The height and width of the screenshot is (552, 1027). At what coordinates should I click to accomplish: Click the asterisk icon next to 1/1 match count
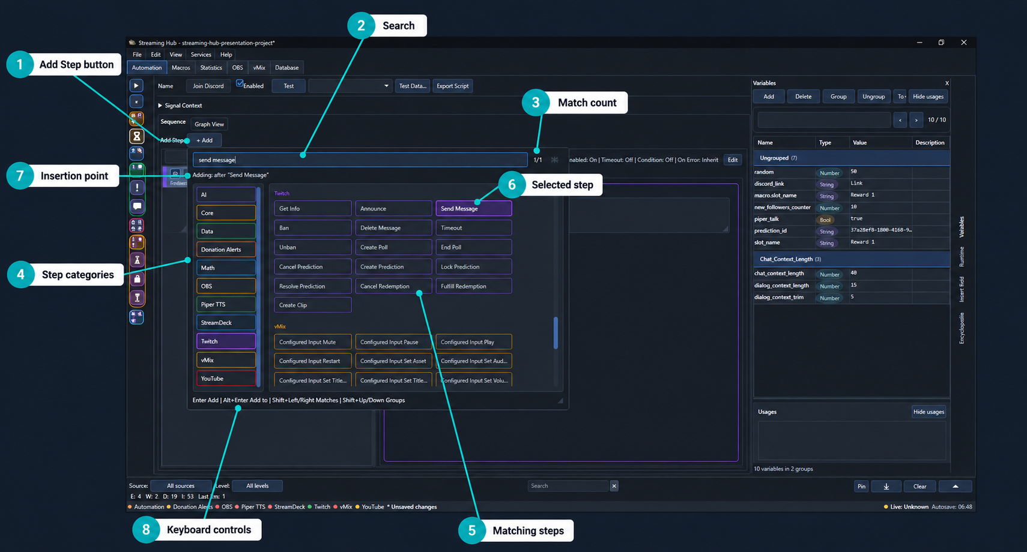click(x=554, y=160)
